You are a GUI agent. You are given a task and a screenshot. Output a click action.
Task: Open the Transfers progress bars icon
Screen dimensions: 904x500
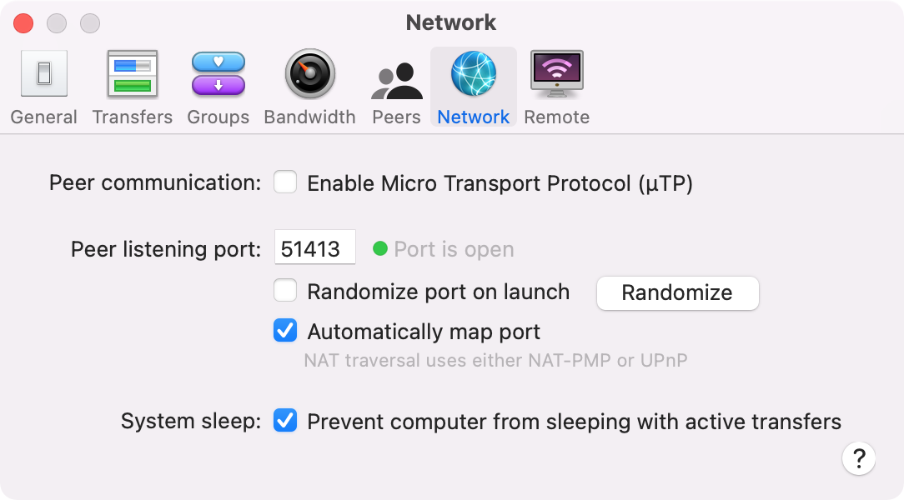click(132, 73)
